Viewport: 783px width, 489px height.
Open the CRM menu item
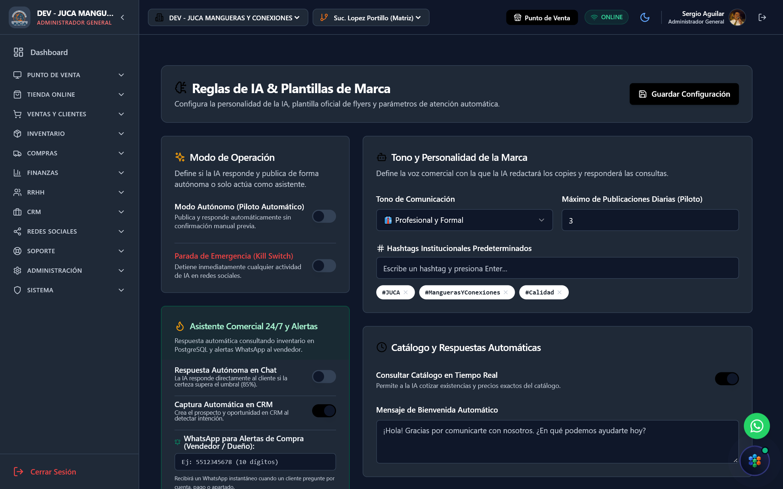pyautogui.click(x=69, y=212)
